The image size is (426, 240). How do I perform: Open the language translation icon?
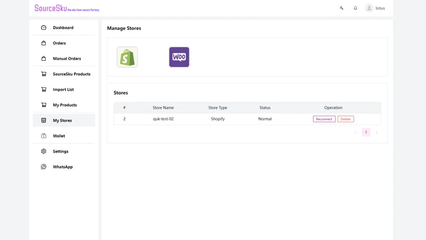[x=341, y=8]
